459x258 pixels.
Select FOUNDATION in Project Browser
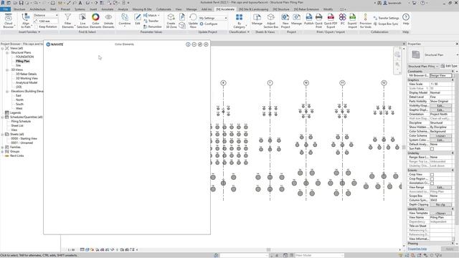click(x=24, y=57)
